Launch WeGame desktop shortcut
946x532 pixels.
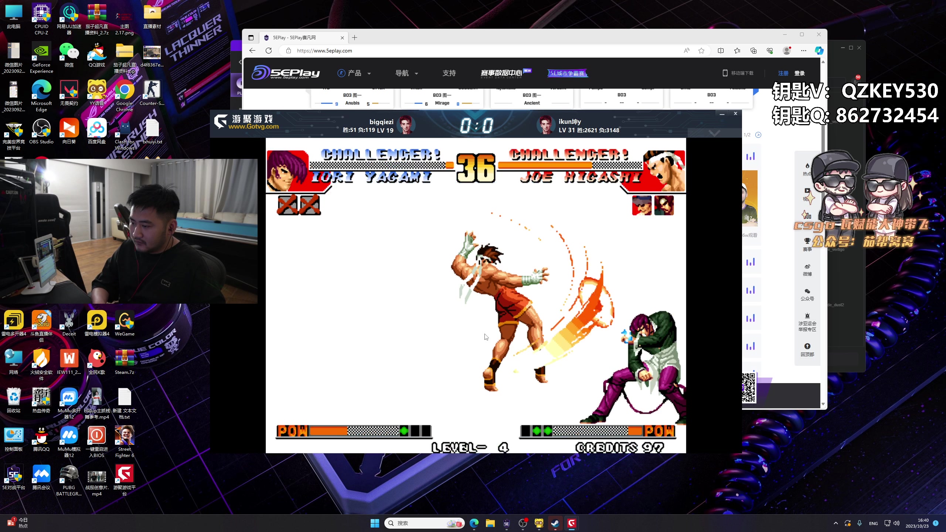tap(125, 323)
